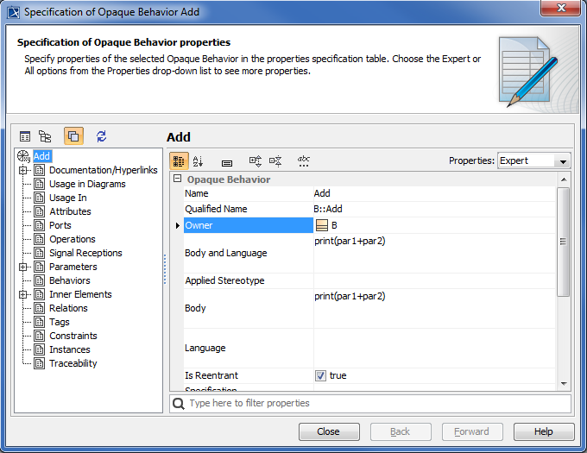Expand the Documentation/Hyperlinks node
This screenshot has height=453, width=587.
pos(23,170)
